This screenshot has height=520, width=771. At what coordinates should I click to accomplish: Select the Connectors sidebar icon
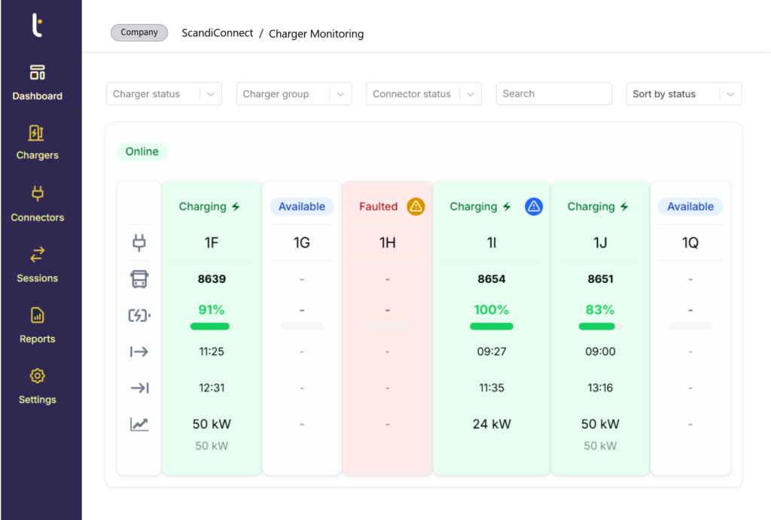[37, 199]
